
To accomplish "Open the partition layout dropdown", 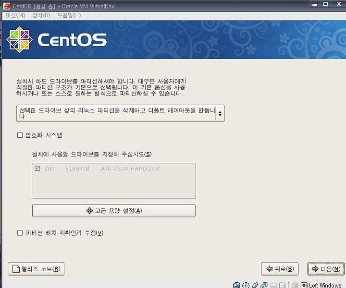I will click(120, 113).
